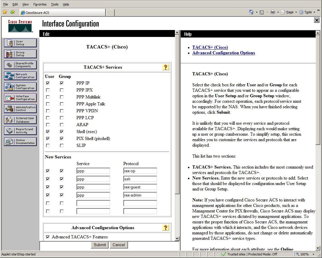The width and height of the screenshot is (322, 258).
Task: Open Interface Configuration section
Action: (20, 98)
